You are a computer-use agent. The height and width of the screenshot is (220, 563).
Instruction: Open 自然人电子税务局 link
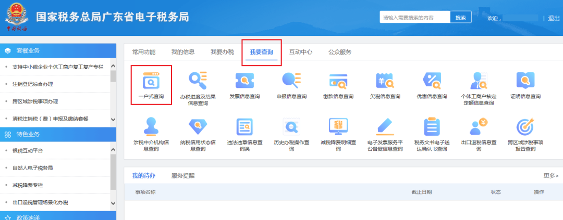[x=33, y=168]
